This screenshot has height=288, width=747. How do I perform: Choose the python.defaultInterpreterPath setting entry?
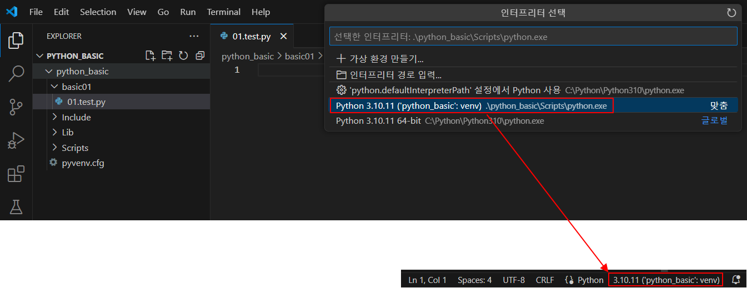(x=533, y=90)
